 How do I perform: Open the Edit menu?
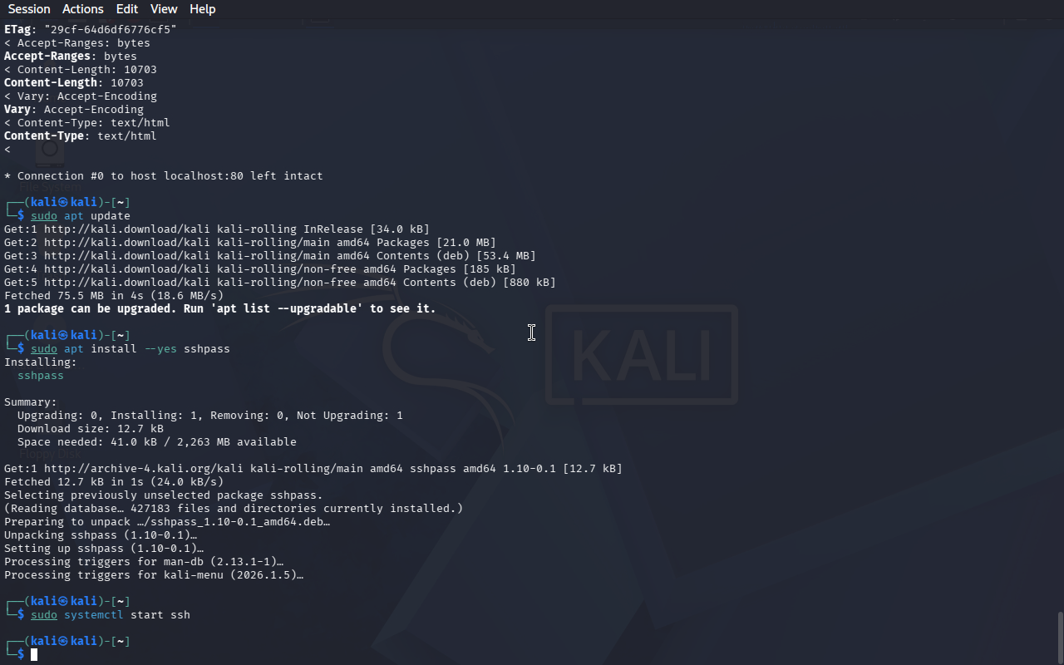point(127,9)
